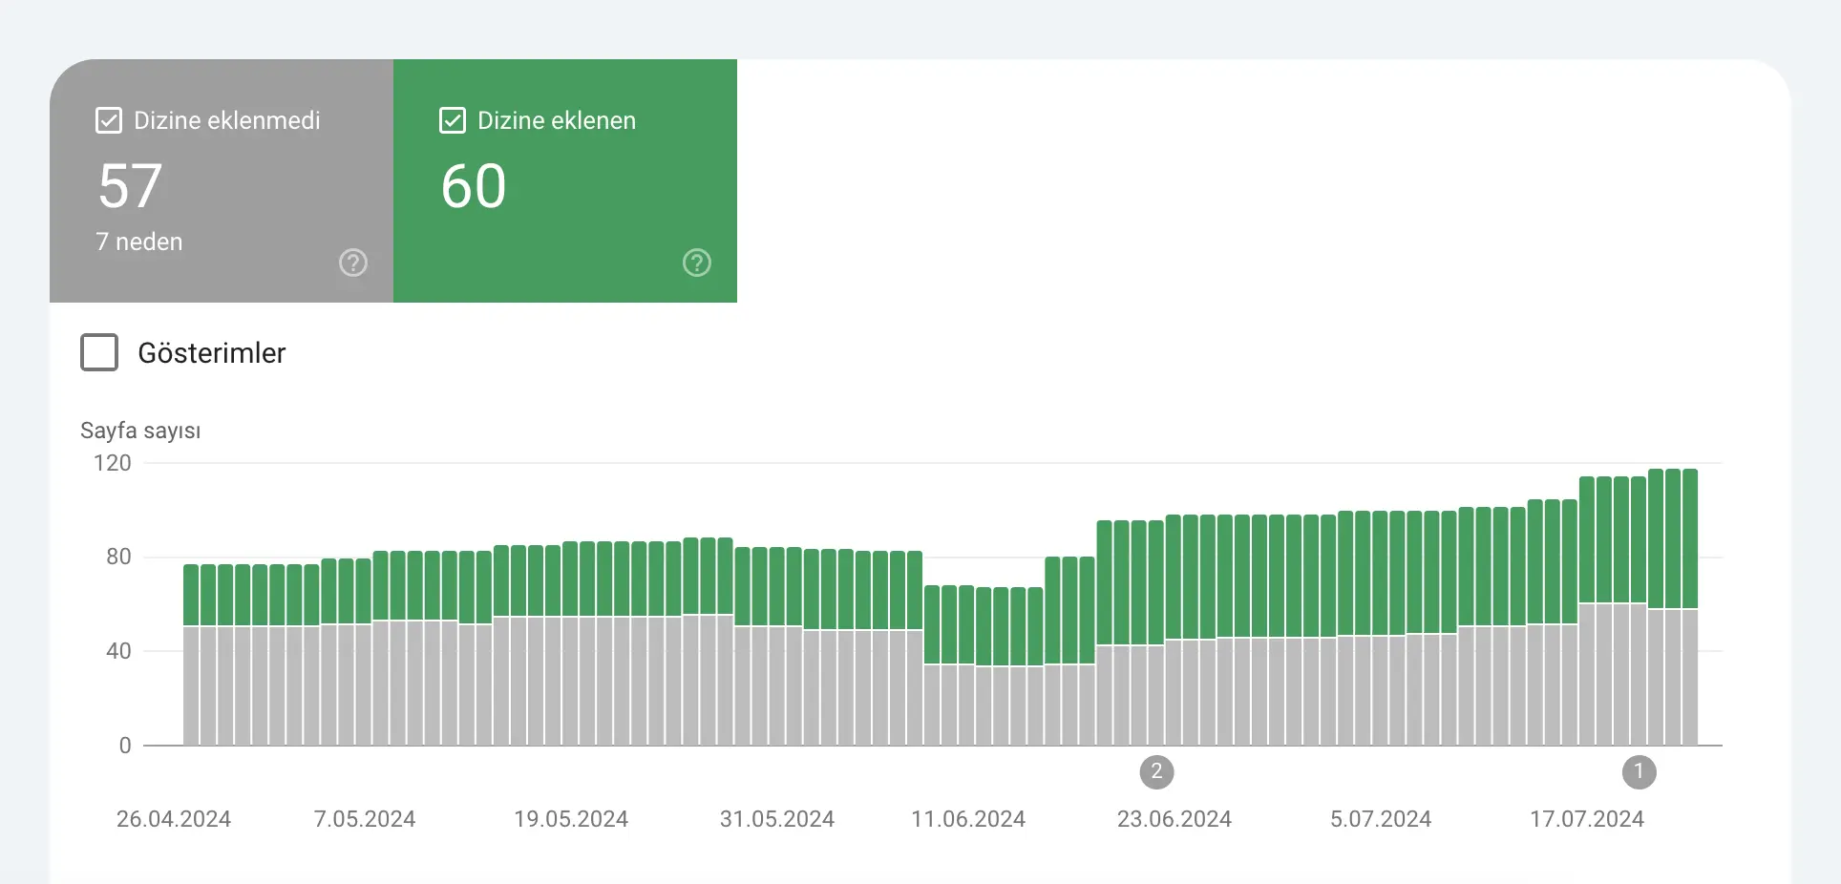Click green bar above the 11.06.2024 label
The height and width of the screenshot is (884, 1841).
[x=966, y=624]
